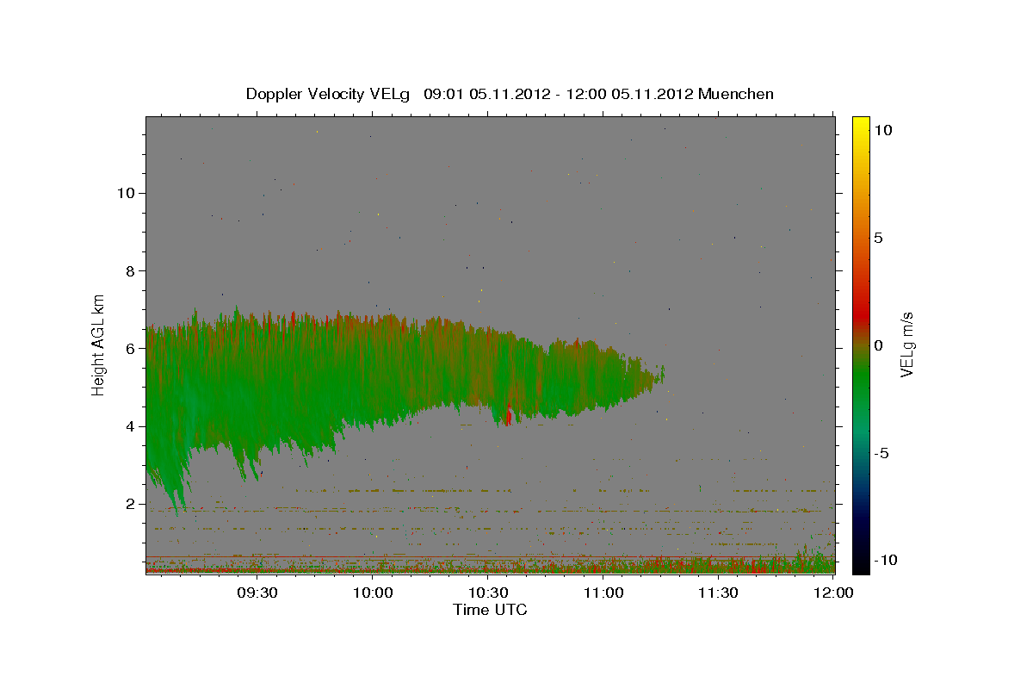Click the 'Time UTC' axis label
This screenshot has height=689, width=1033.
point(490,610)
